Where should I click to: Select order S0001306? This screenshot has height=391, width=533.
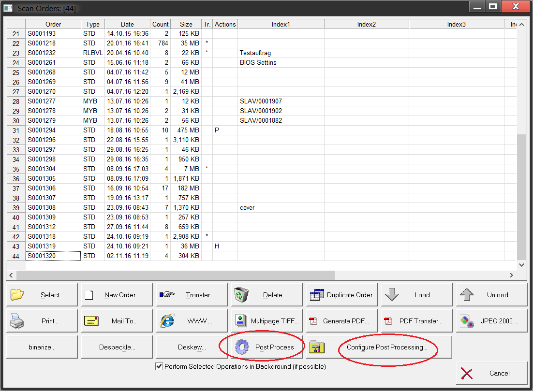[53, 188]
